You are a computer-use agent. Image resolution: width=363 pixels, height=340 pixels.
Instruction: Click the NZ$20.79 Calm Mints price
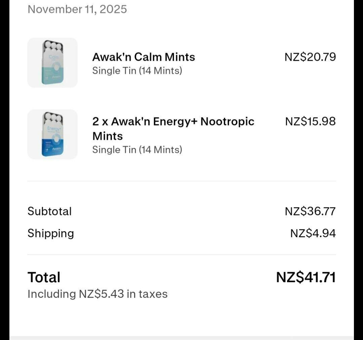(310, 57)
